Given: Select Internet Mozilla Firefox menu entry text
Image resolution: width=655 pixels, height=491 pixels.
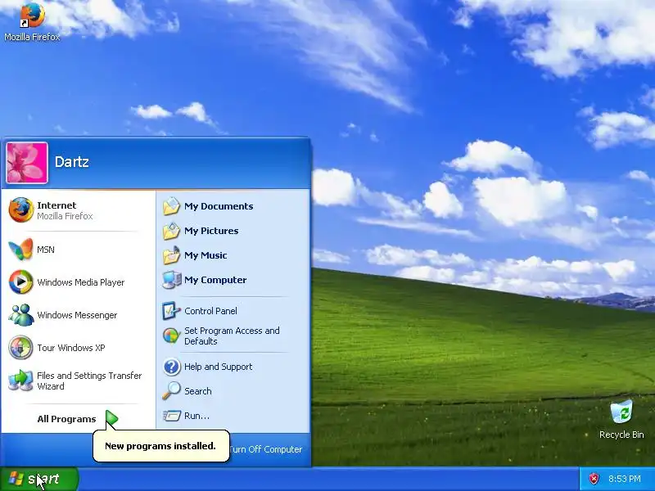Looking at the screenshot, I should 65,210.
